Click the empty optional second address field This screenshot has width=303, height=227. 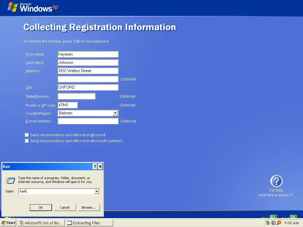coord(88,79)
